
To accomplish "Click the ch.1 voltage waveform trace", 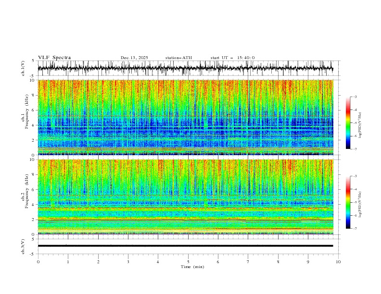I will (185, 68).
